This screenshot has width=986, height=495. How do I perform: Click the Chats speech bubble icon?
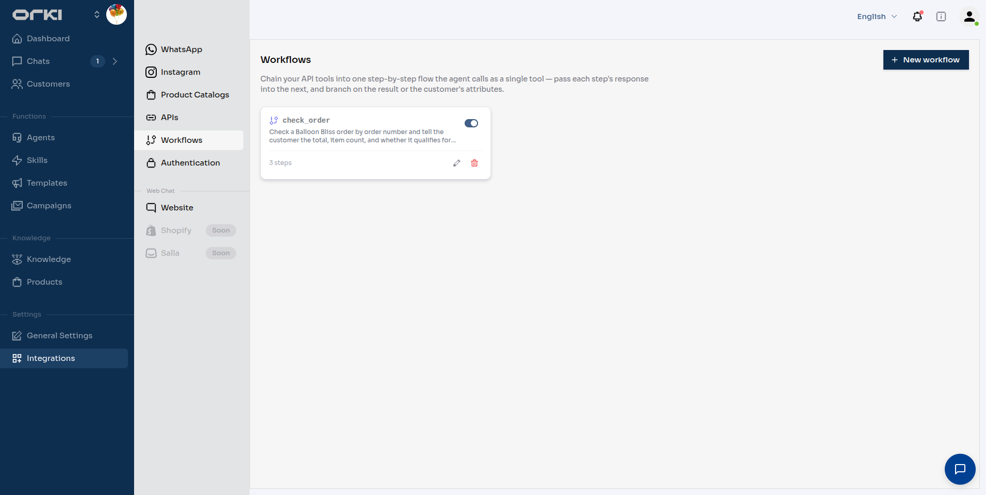pos(17,61)
